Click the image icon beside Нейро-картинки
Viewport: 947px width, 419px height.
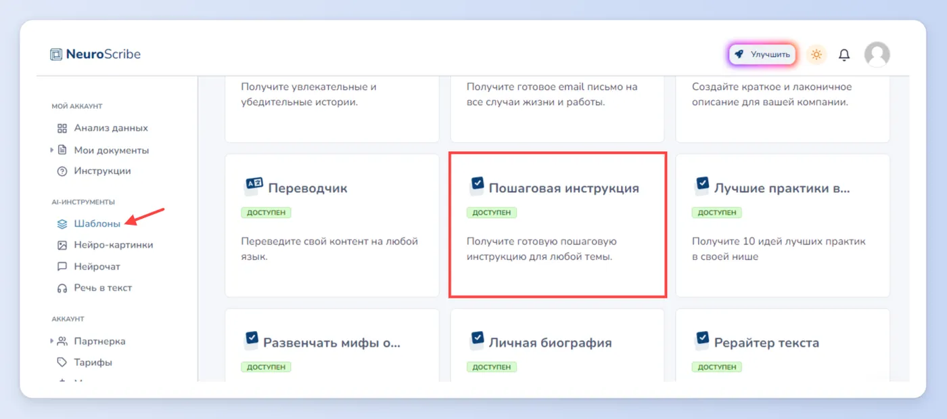[x=62, y=245]
